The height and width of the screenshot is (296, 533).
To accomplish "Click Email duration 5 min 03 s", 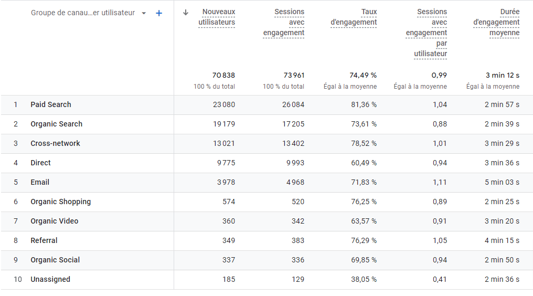I will tap(502, 182).
